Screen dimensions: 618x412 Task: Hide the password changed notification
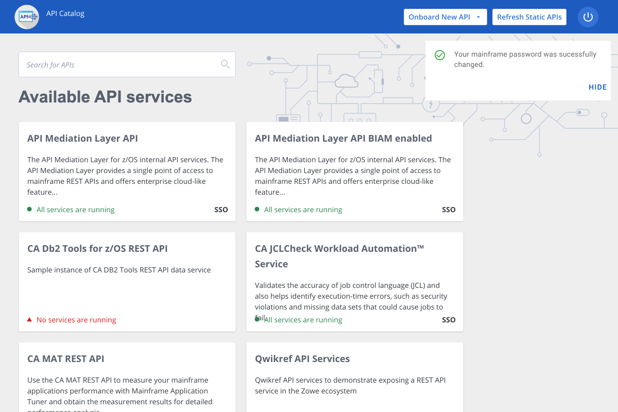597,87
